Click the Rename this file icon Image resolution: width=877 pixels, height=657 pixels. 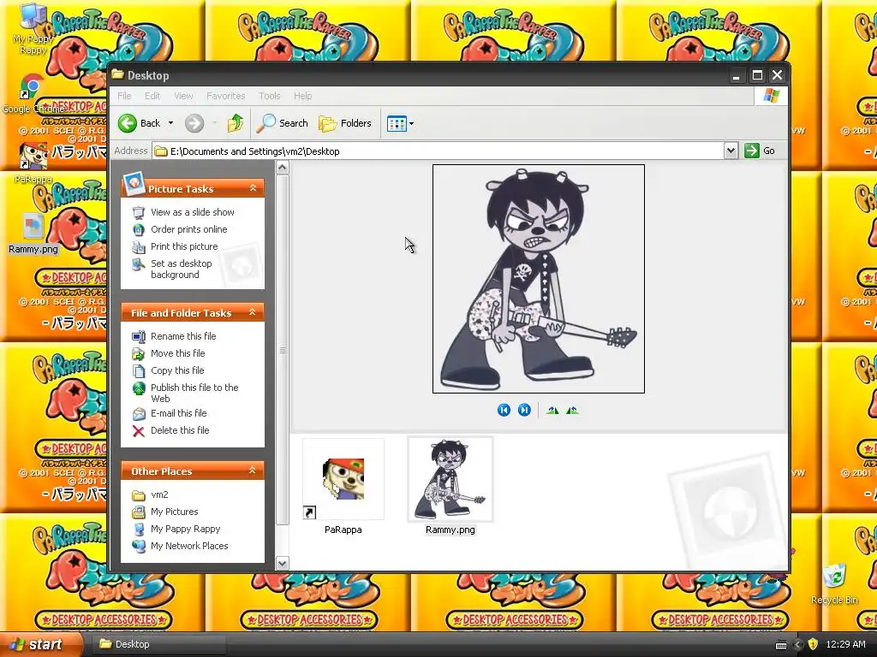pyautogui.click(x=138, y=336)
